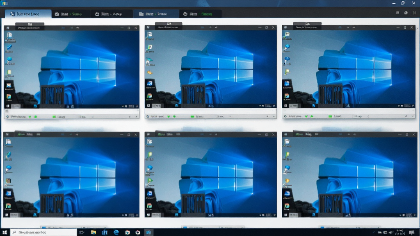Viewport: 420px width, 236px height.
Task: Toggle the green checkmark in top-left status bar
Action: (x=30, y=117)
